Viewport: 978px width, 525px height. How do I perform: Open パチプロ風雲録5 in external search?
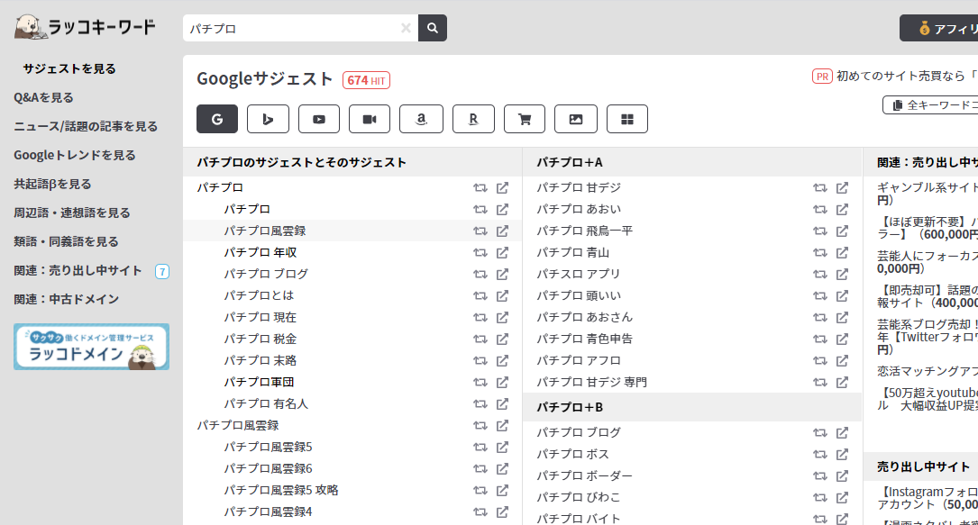pos(502,448)
